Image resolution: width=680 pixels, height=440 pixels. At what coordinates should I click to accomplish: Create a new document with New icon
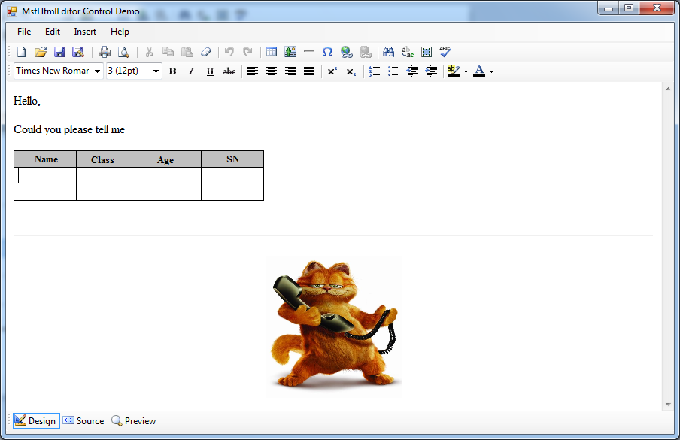pyautogui.click(x=21, y=52)
